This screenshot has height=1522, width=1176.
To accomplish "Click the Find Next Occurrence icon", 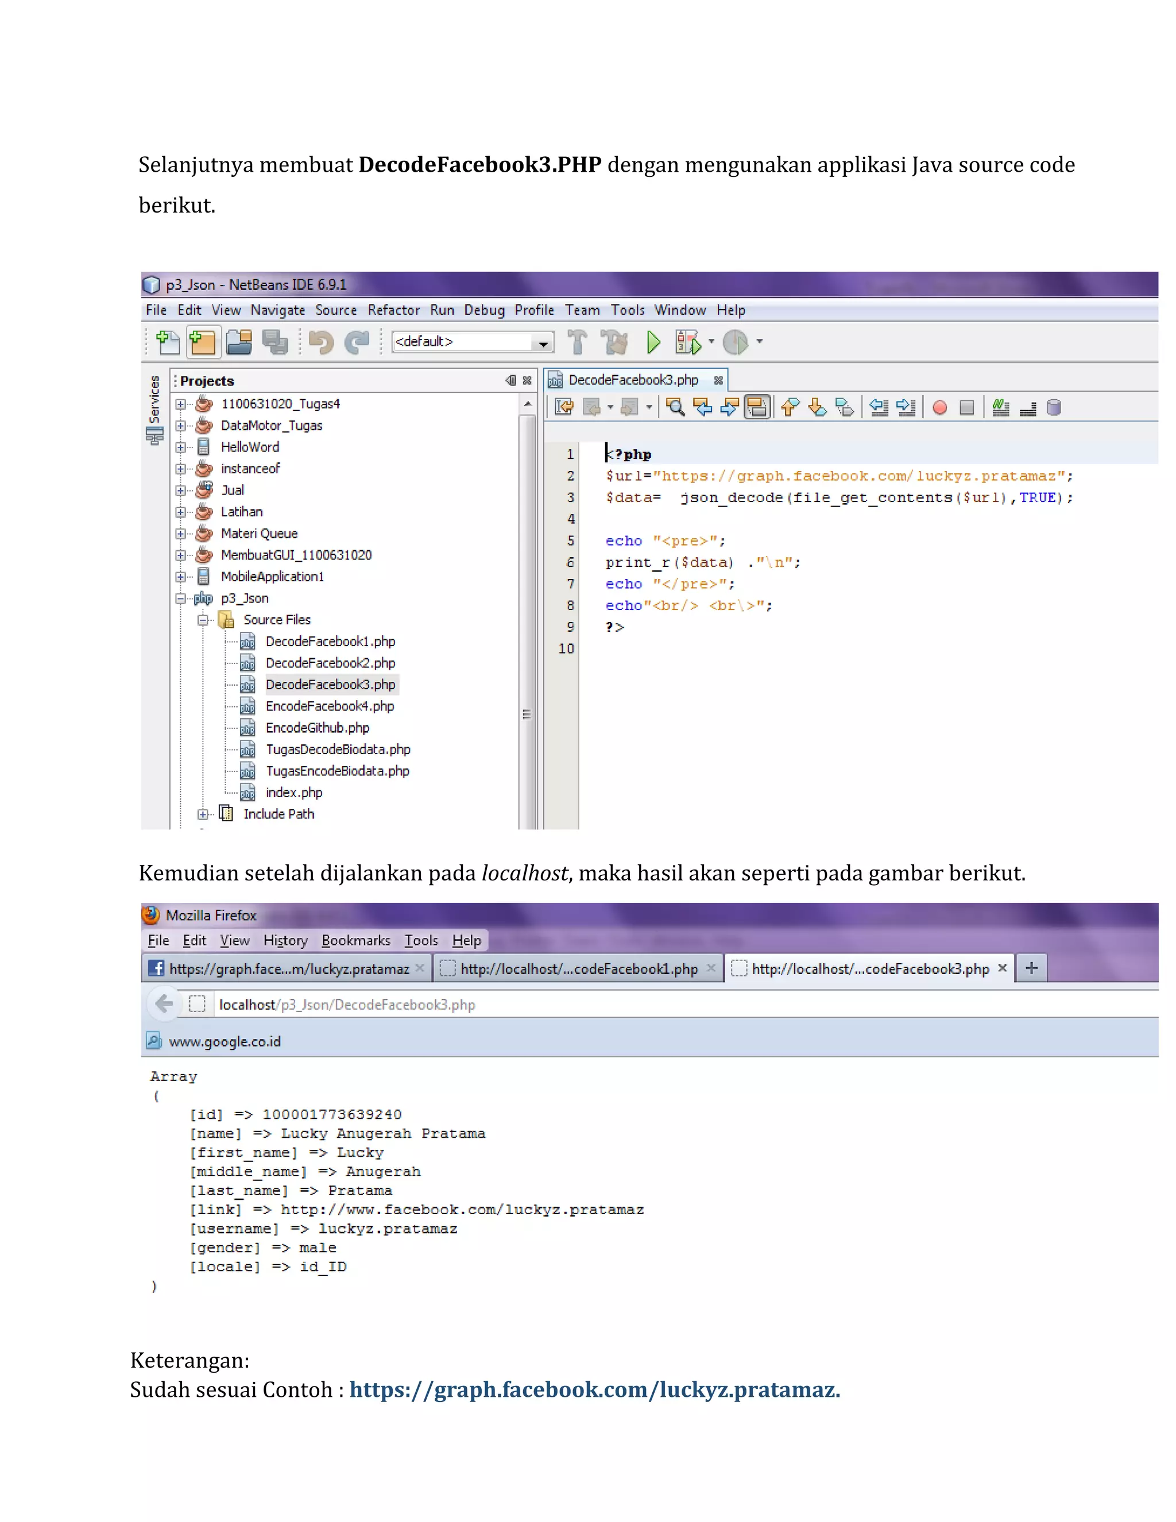I will tap(729, 408).
